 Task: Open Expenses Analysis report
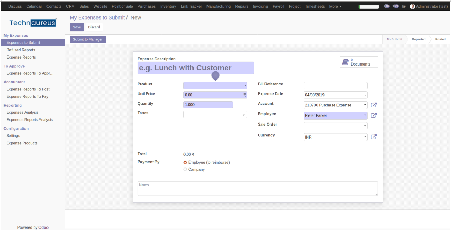(22, 112)
